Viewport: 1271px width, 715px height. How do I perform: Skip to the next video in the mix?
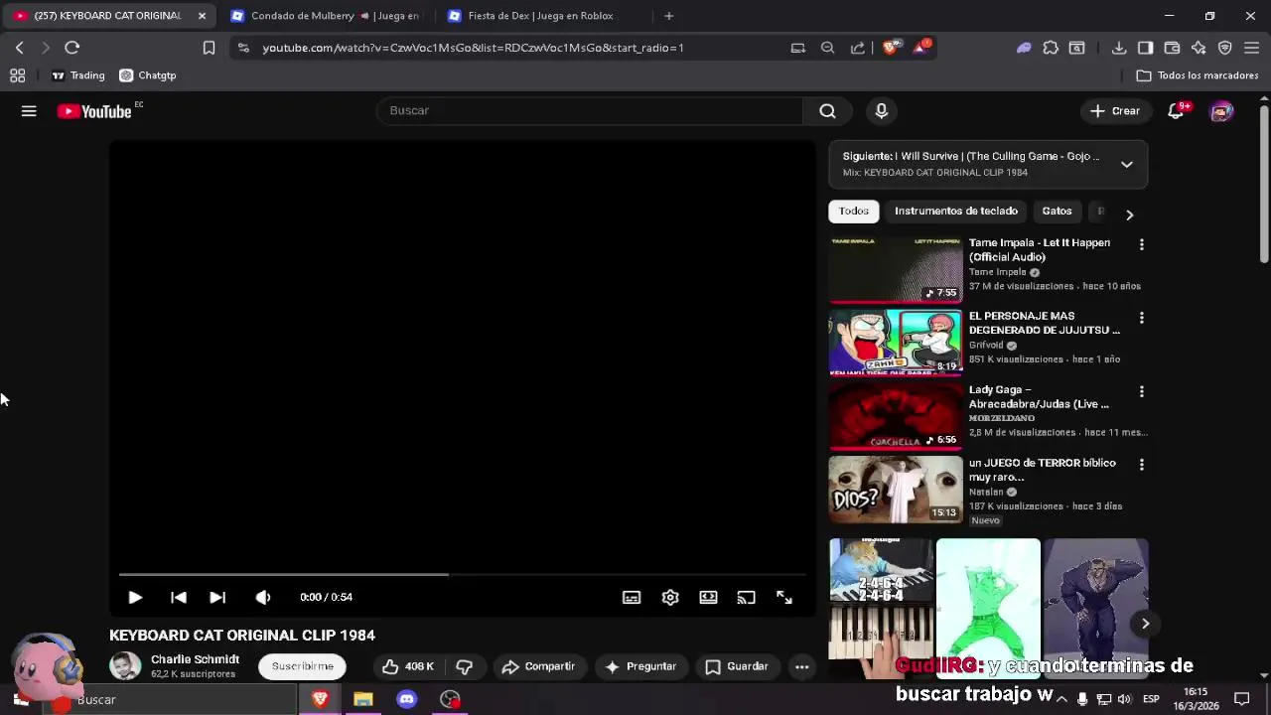[x=217, y=597]
